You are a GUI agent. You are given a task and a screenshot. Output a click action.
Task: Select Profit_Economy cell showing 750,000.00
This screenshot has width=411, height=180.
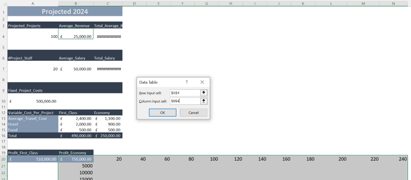tap(76, 159)
